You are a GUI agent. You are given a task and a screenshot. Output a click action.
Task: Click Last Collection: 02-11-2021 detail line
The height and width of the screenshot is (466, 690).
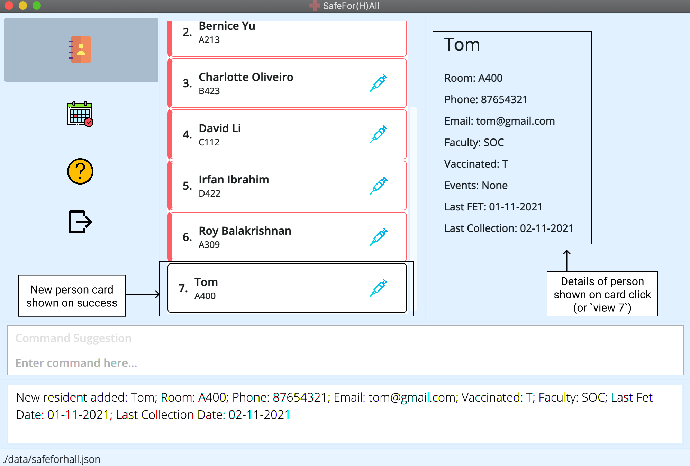click(509, 228)
